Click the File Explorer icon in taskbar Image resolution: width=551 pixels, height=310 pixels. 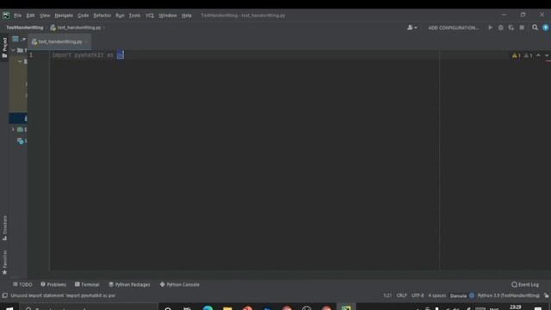tap(227, 308)
